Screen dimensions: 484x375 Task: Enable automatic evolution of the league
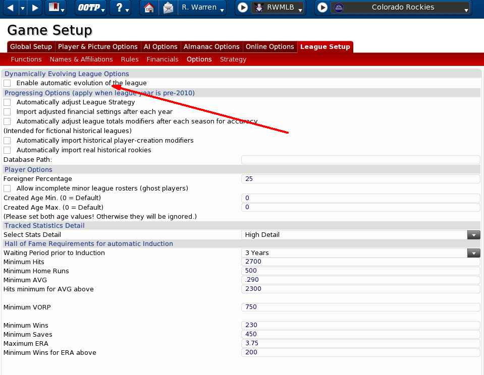7,83
